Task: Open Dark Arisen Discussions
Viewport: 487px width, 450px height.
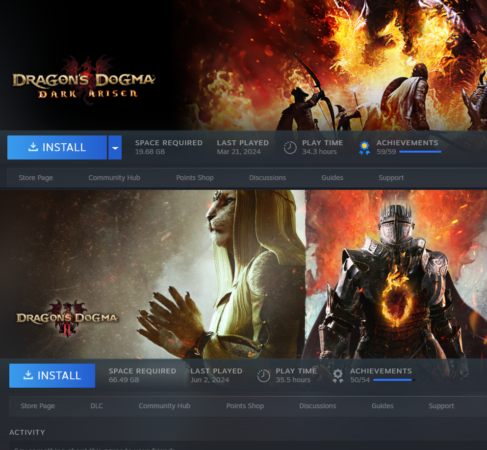Action: pyautogui.click(x=267, y=178)
